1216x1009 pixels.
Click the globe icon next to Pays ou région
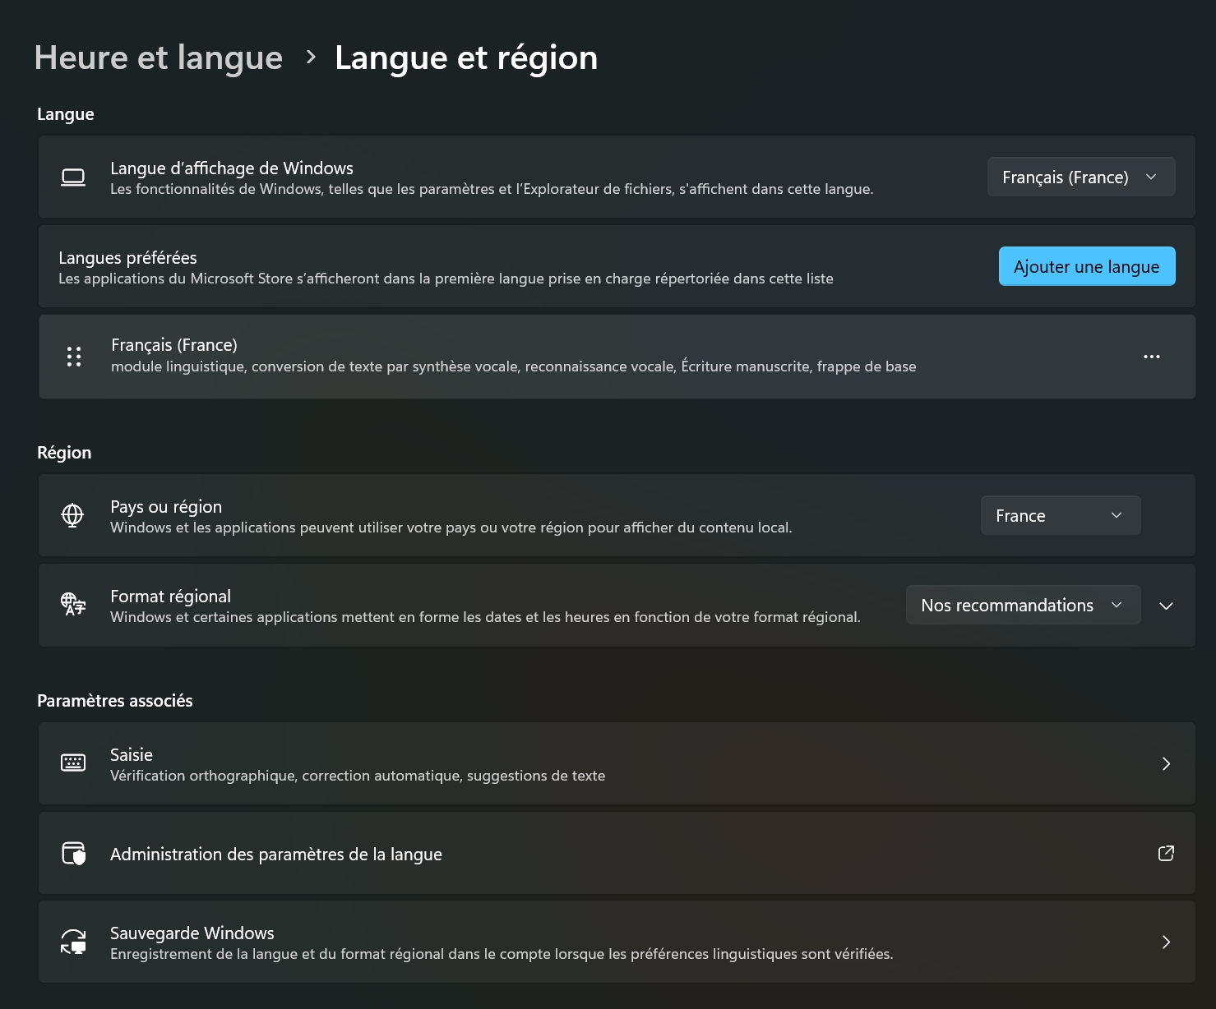coord(73,515)
